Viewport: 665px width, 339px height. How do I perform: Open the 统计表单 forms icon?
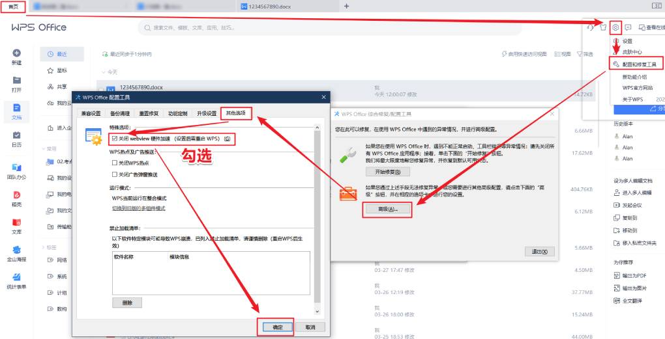click(x=16, y=277)
